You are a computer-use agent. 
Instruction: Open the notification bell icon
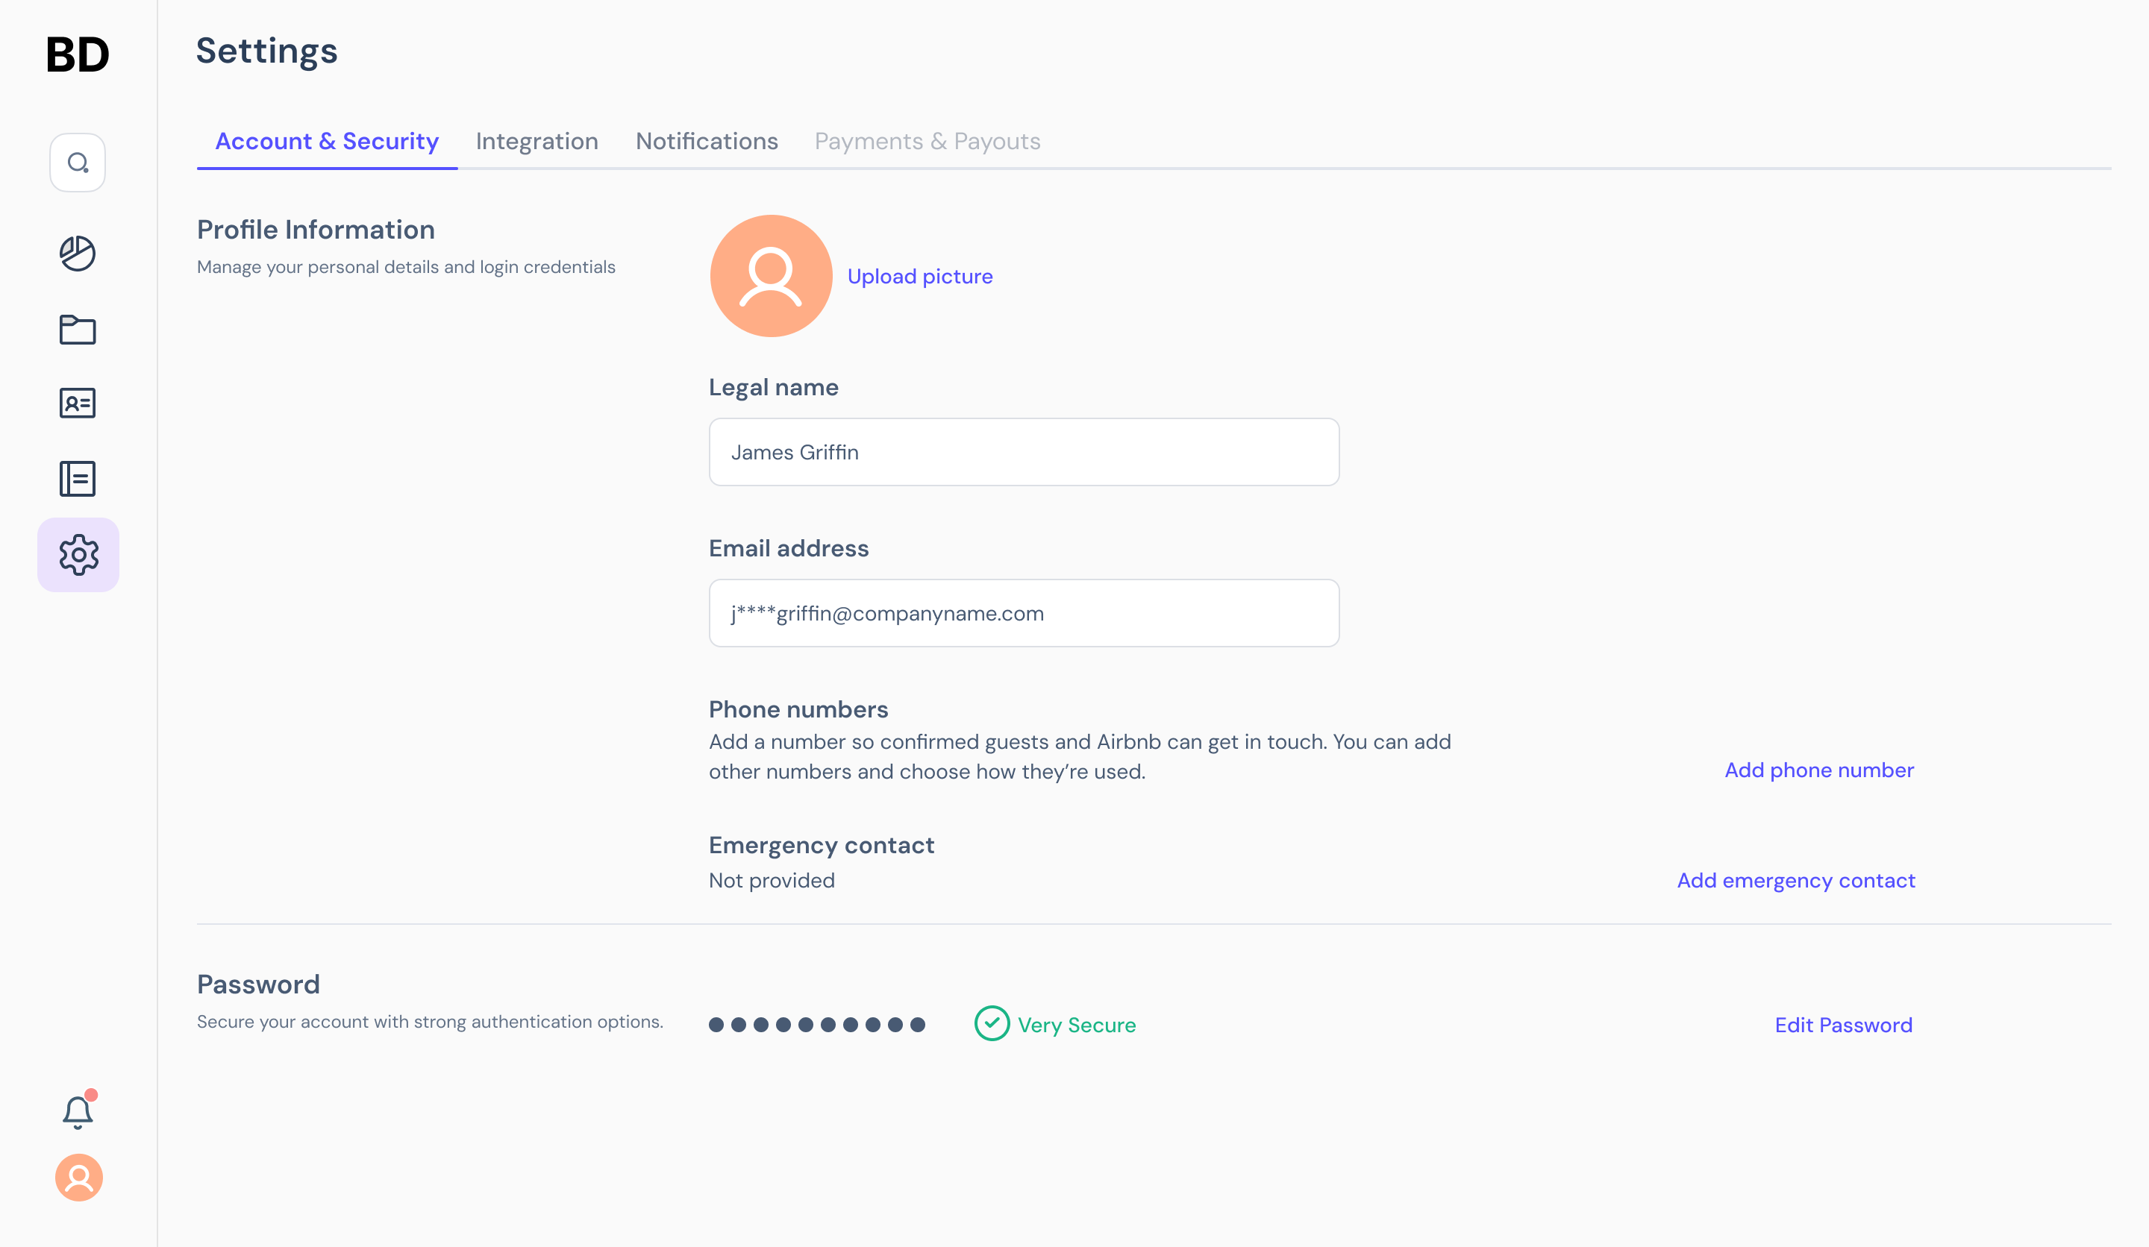(78, 1111)
